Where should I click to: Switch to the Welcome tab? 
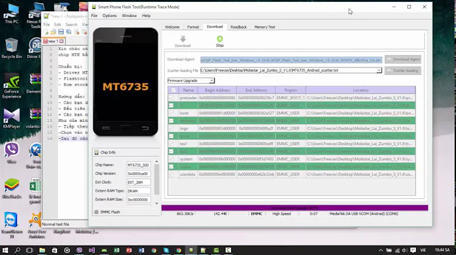[x=172, y=27]
